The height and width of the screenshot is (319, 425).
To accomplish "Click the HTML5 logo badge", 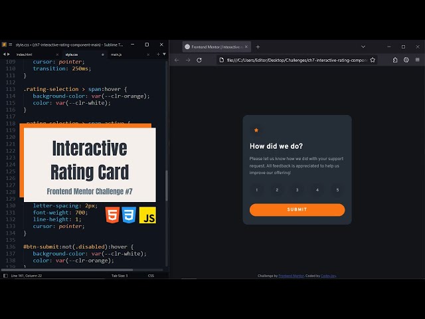I will [x=112, y=215].
